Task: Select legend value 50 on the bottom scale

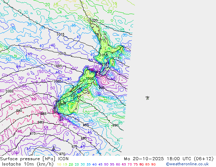Action: click(106, 164)
